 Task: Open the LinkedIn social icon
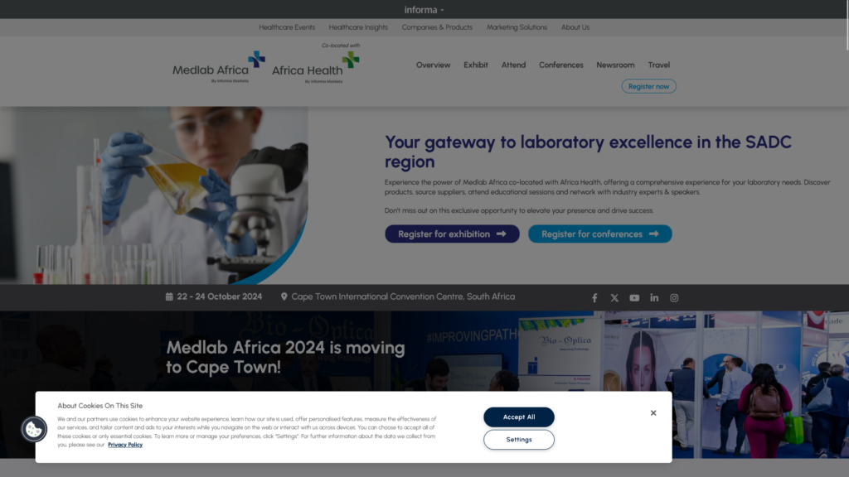(x=655, y=297)
